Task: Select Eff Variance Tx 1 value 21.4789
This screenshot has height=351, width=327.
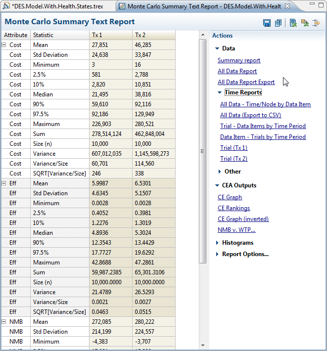Action: click(111, 292)
